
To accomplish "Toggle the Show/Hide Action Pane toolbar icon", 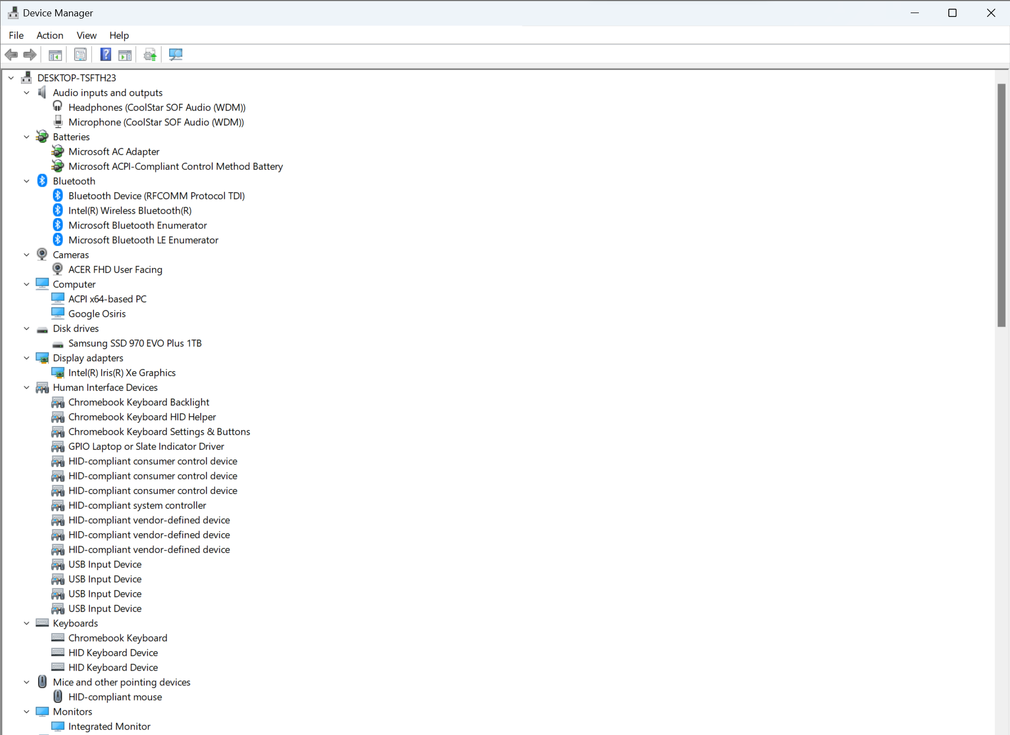I will tap(125, 55).
